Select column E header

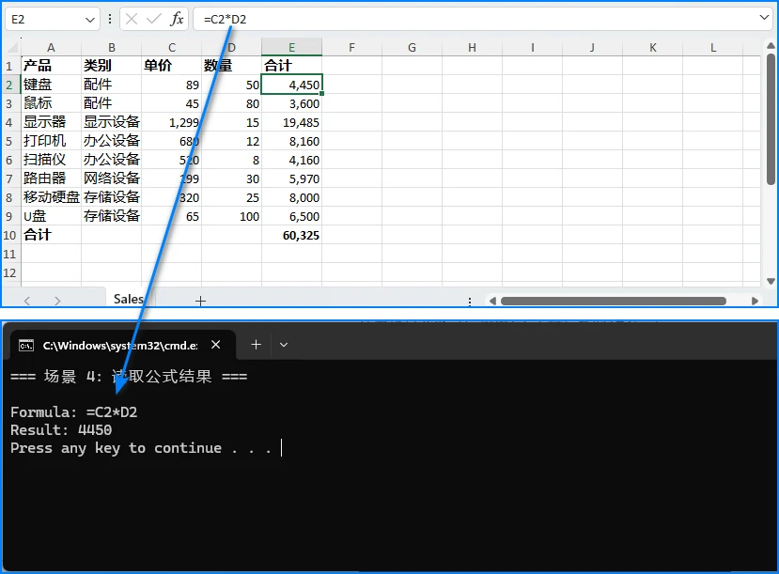pyautogui.click(x=291, y=48)
